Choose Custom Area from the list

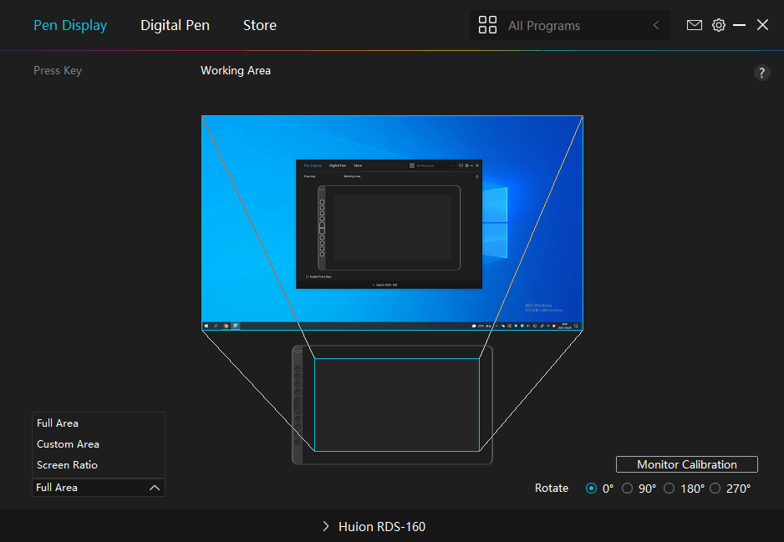(x=68, y=444)
